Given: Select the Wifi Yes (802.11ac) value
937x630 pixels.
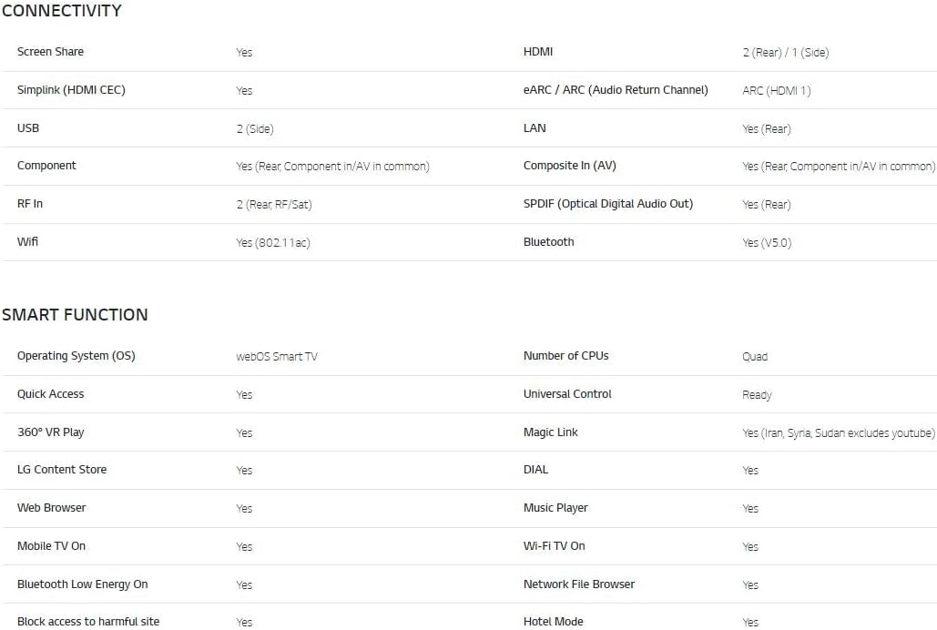Looking at the screenshot, I should tap(272, 243).
